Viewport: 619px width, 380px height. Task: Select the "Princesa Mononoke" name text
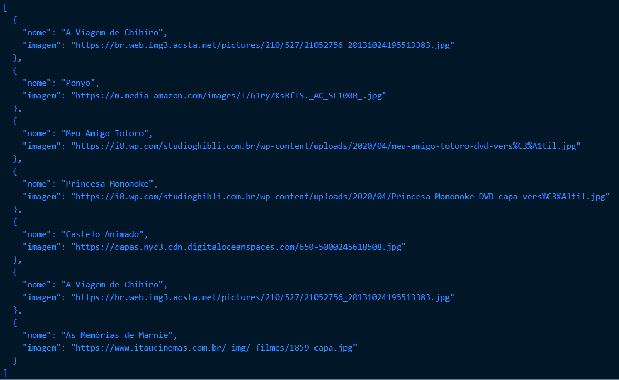[x=109, y=184]
